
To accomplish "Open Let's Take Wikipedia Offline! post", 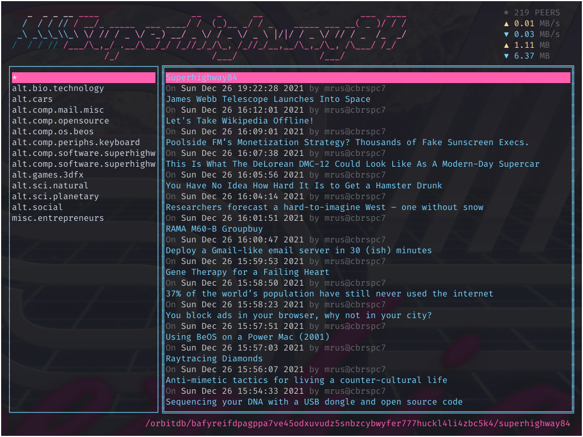I will tap(240, 121).
